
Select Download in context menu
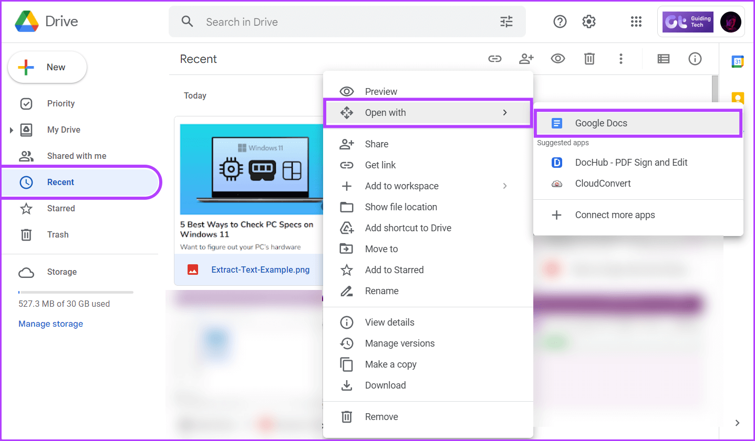[428, 385]
